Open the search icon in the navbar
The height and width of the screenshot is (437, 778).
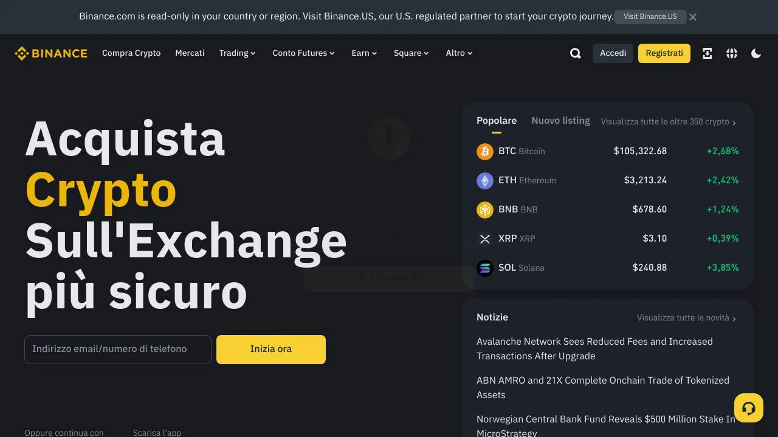tap(575, 53)
